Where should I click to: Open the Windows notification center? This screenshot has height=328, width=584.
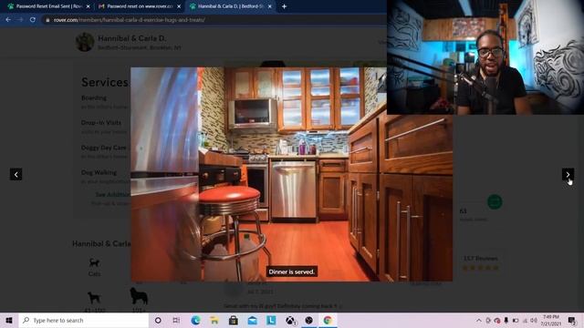pyautogui.click(x=572, y=320)
